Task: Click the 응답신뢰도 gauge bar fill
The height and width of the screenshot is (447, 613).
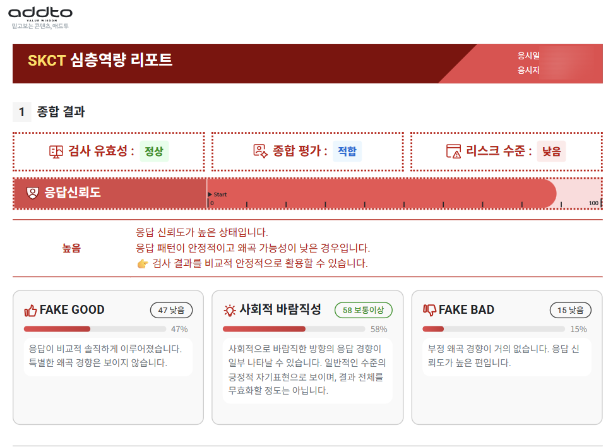Action: [381, 193]
